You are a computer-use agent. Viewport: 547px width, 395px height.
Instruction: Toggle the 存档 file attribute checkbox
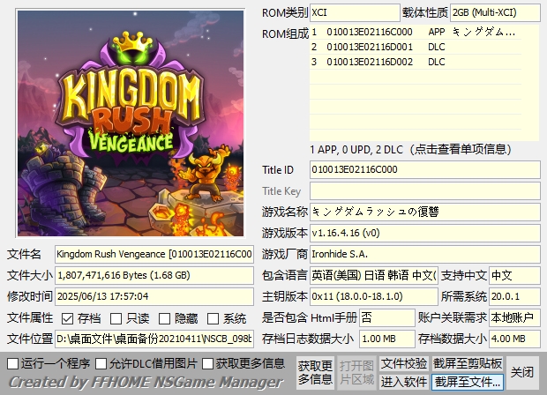[x=67, y=318]
